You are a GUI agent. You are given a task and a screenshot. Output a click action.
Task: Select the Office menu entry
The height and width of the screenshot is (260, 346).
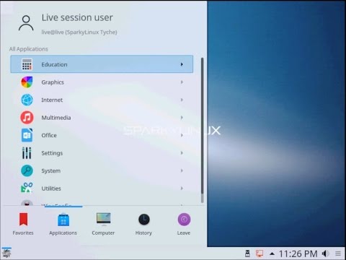click(x=102, y=135)
